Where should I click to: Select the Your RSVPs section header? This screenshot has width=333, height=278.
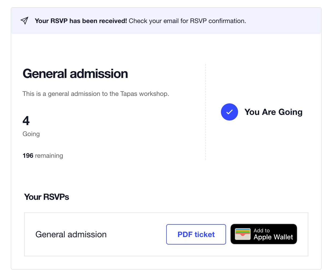(x=46, y=197)
